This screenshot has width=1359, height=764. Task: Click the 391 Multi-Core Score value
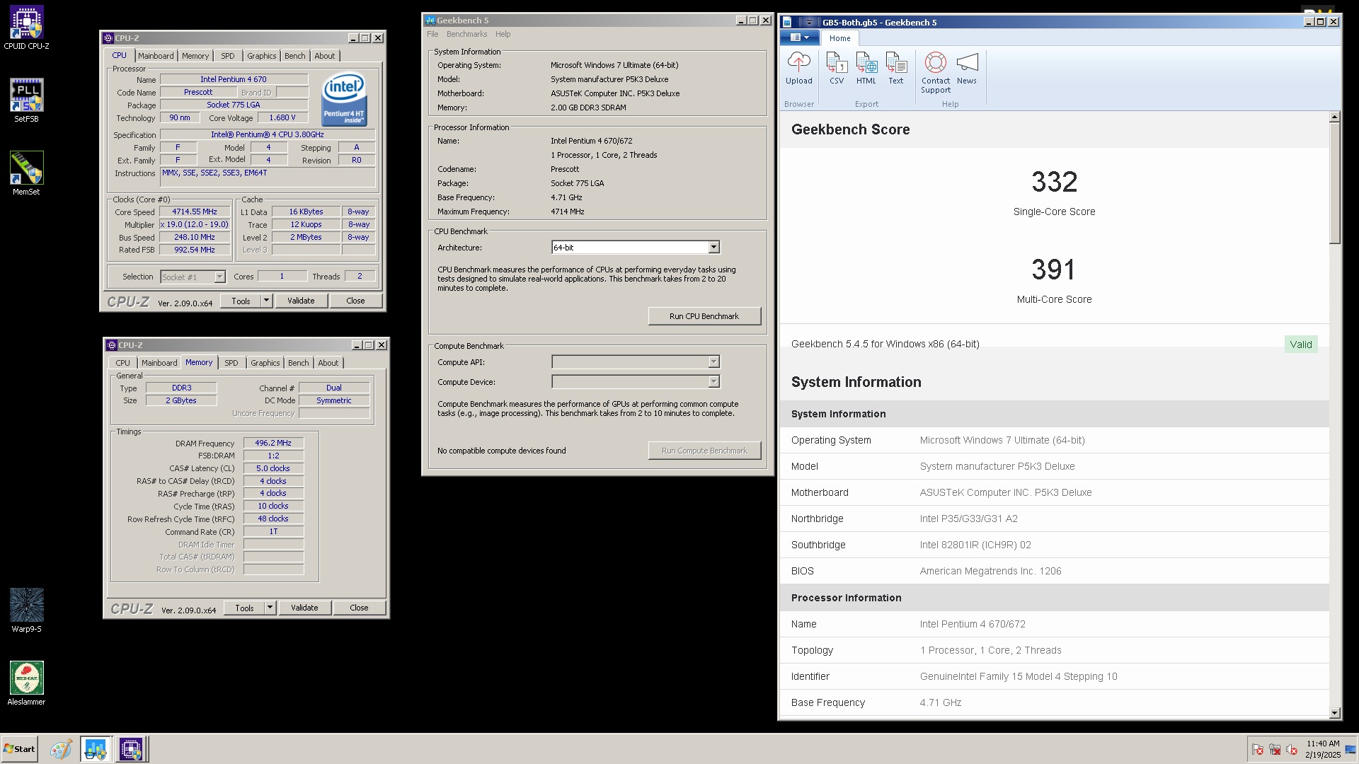(1054, 270)
